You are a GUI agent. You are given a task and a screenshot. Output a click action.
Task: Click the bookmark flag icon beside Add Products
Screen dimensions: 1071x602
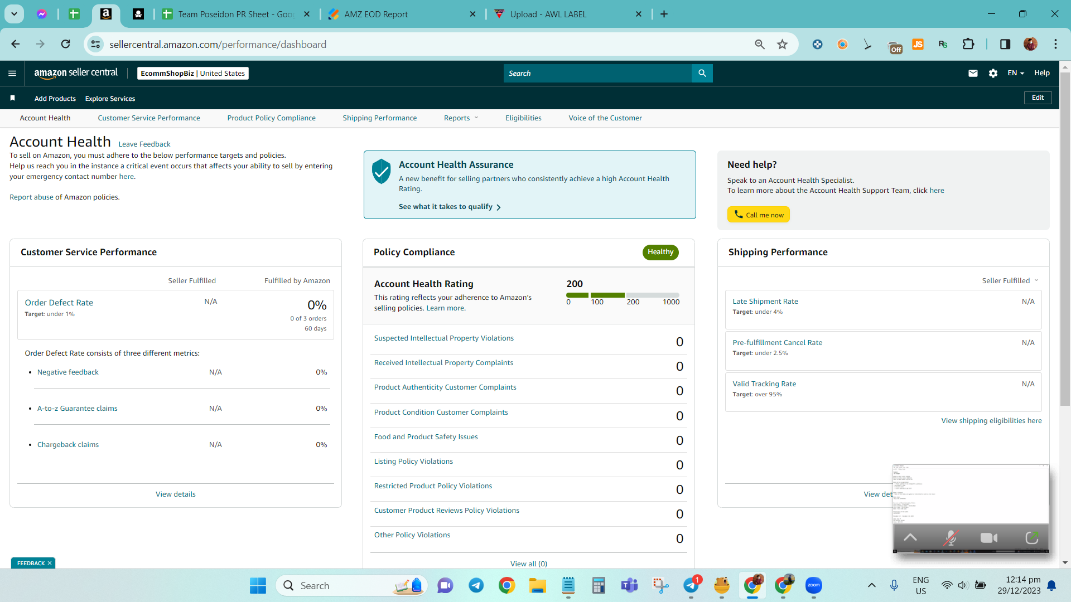point(12,98)
